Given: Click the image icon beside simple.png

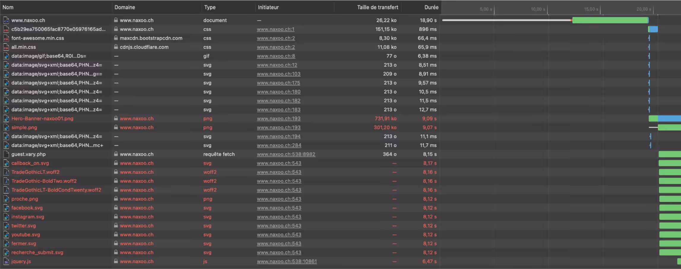Looking at the screenshot, I should [6, 127].
